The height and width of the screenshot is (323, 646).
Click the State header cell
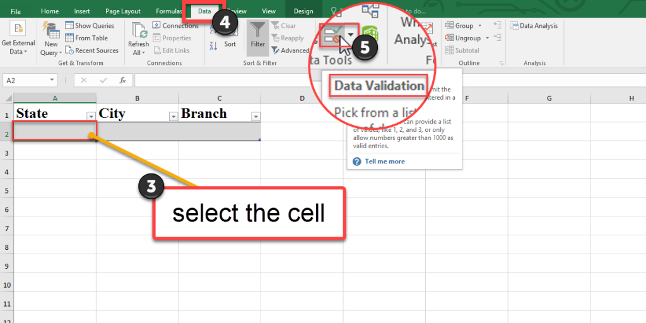[x=55, y=114]
